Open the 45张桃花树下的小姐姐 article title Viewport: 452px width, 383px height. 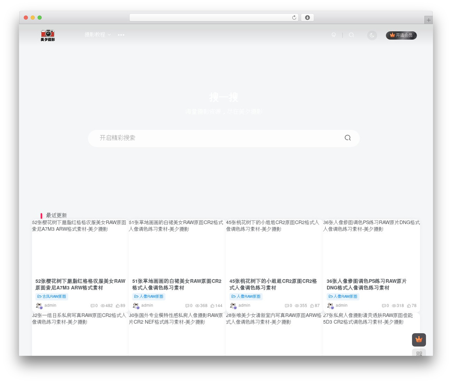[273, 284]
